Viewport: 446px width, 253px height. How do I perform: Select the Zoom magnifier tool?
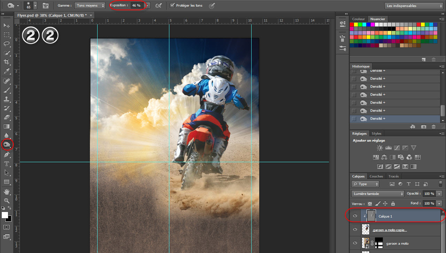pyautogui.click(x=7, y=200)
